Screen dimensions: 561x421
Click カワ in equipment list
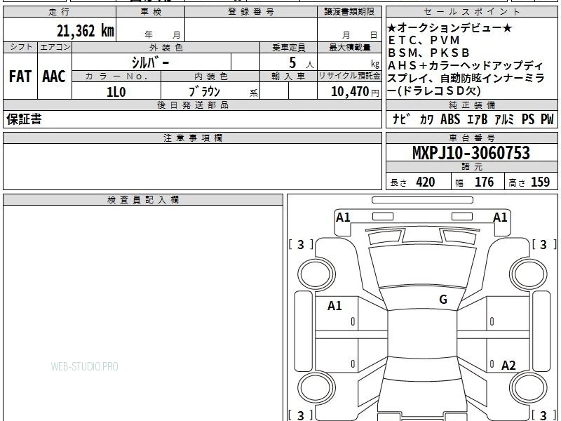426,119
